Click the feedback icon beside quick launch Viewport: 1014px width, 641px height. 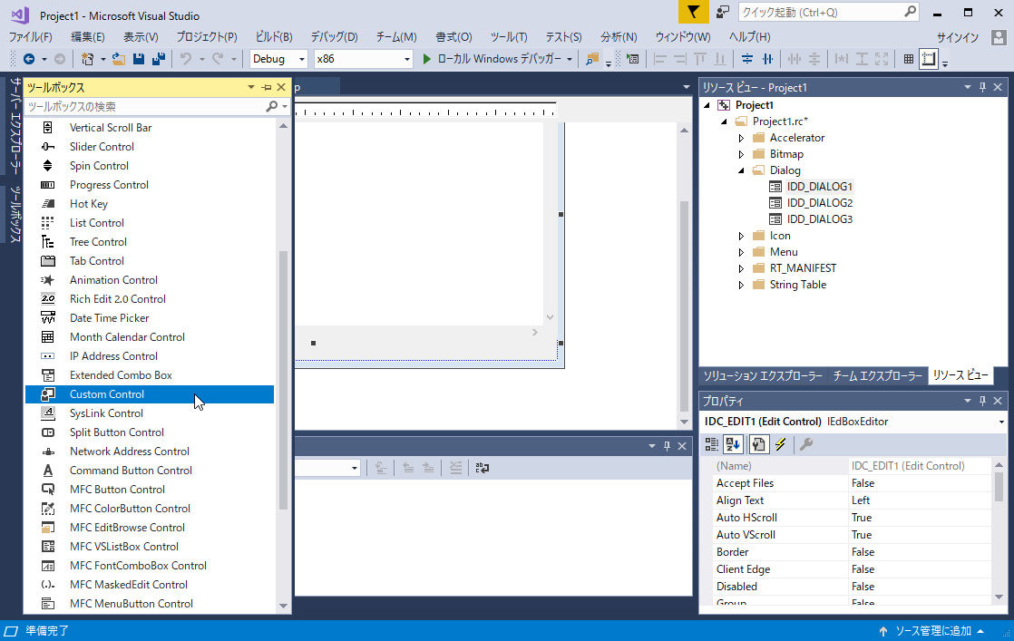click(x=722, y=13)
